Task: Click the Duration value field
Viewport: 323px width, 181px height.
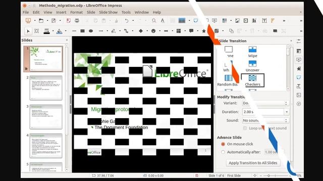Action: point(263,112)
